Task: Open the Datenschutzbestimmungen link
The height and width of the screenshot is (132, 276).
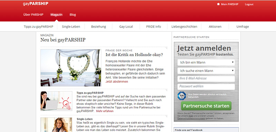Action: (191, 119)
